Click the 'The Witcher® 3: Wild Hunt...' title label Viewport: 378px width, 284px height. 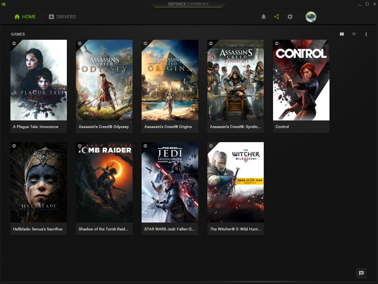point(235,229)
